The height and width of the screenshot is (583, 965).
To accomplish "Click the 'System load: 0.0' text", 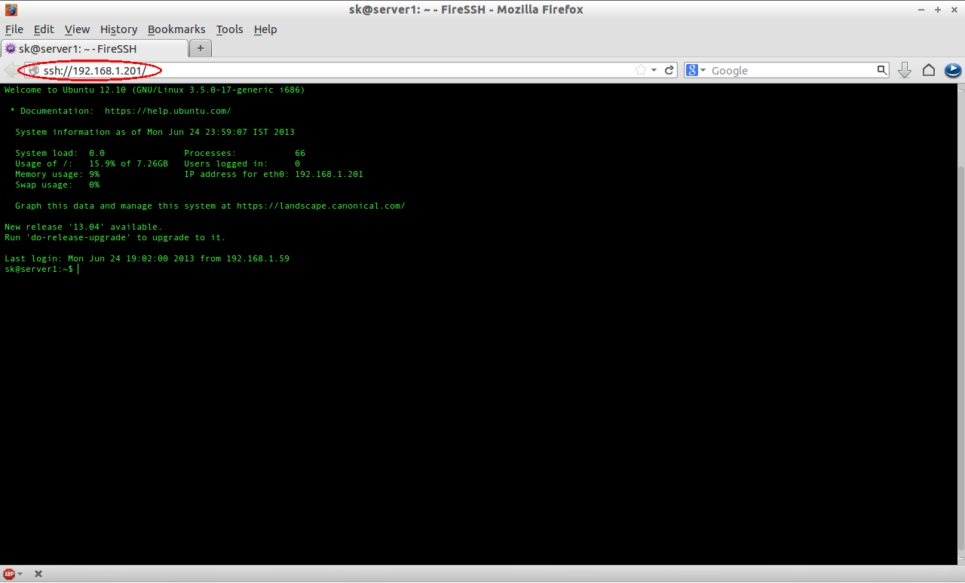I will pos(60,153).
